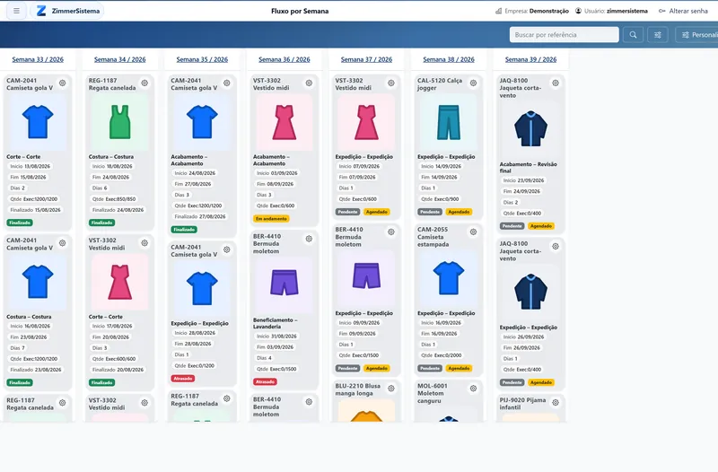Open gear on REG-1187 Costura card
This screenshot has height=472, width=718.
pos(144,83)
